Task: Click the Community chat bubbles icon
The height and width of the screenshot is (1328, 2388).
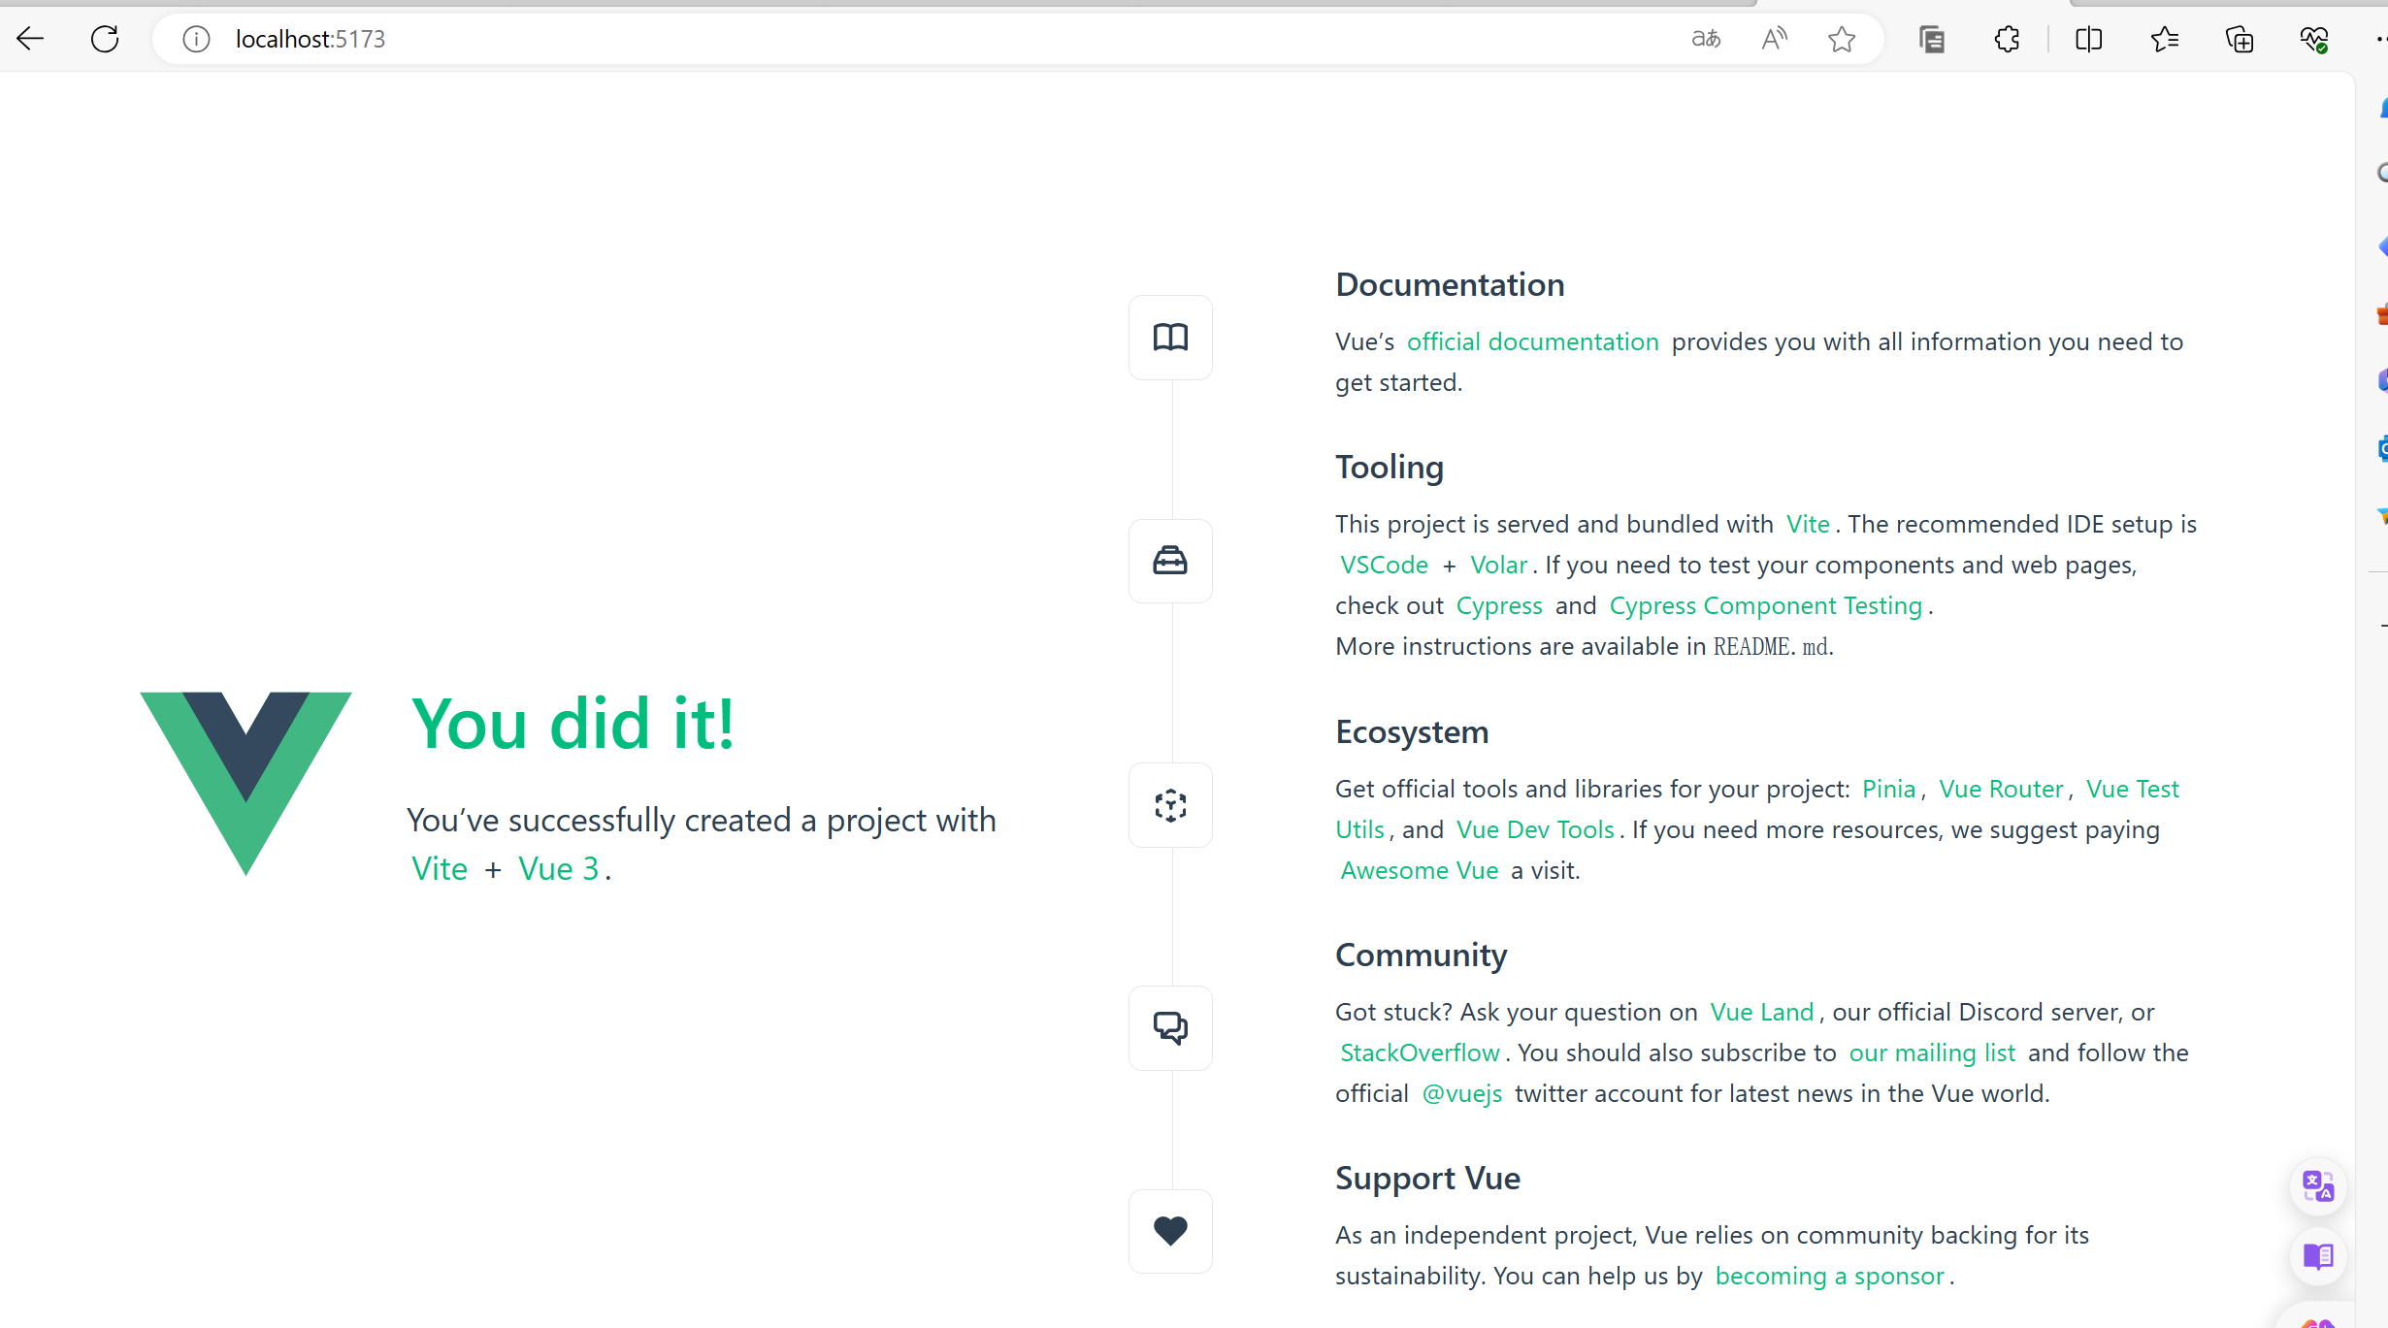Action: [x=1170, y=1028]
